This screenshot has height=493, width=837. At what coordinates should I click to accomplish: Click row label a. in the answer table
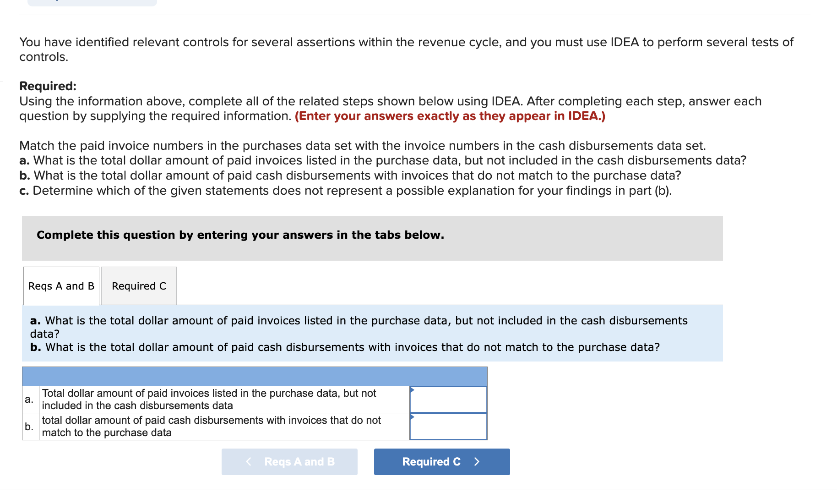pyautogui.click(x=29, y=400)
